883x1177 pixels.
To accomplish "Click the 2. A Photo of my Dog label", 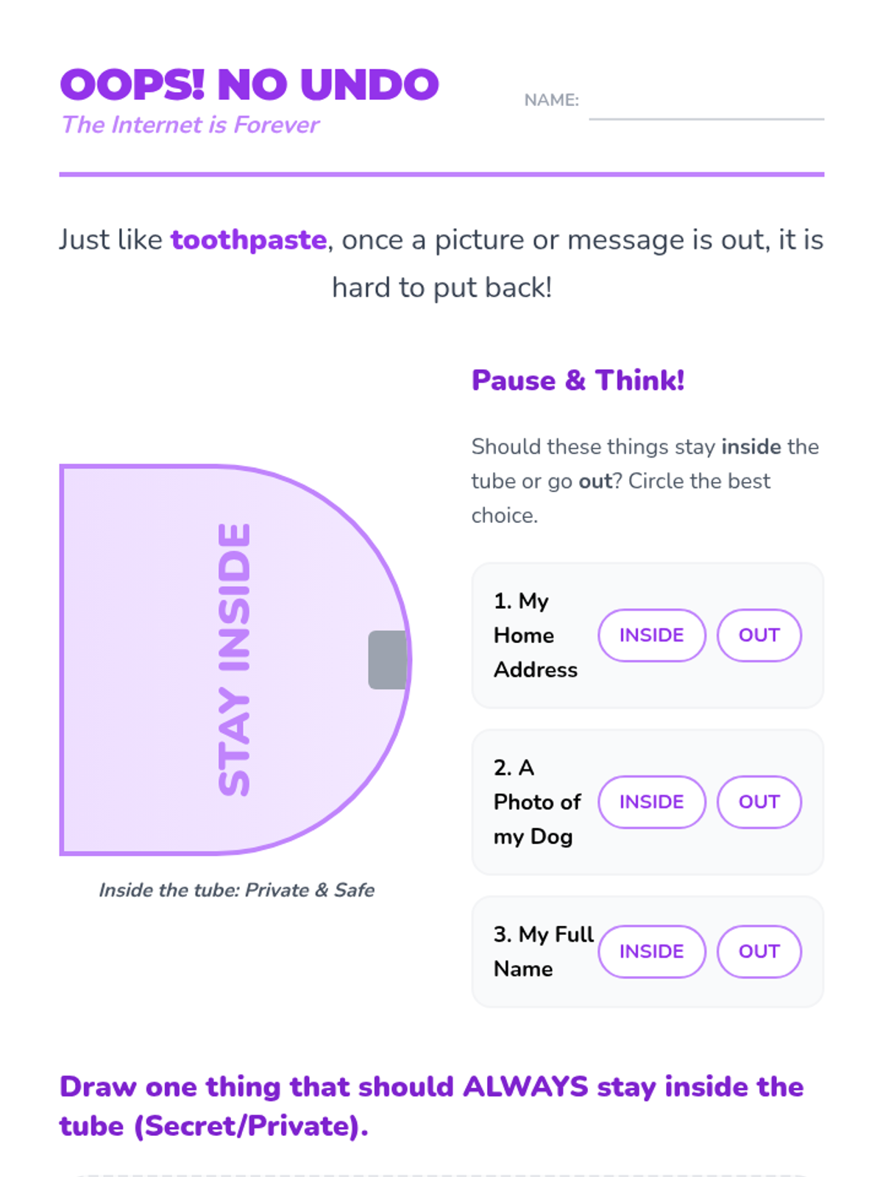I will tap(536, 802).
